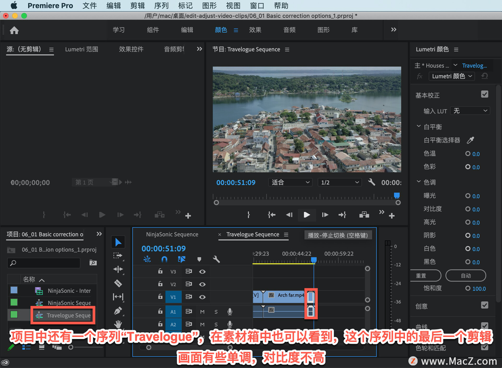Hide the V1 track output eye
Screen dimensions: 502x368
click(x=202, y=297)
